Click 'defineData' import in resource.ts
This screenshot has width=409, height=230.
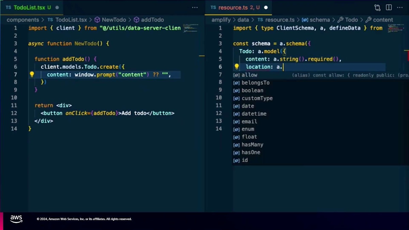coord(345,28)
